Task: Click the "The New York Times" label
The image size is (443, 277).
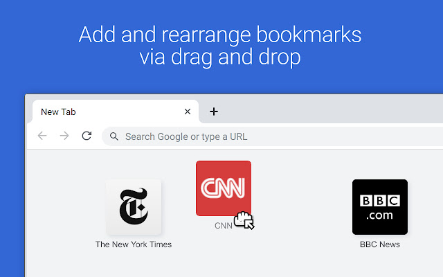Action: (x=134, y=244)
